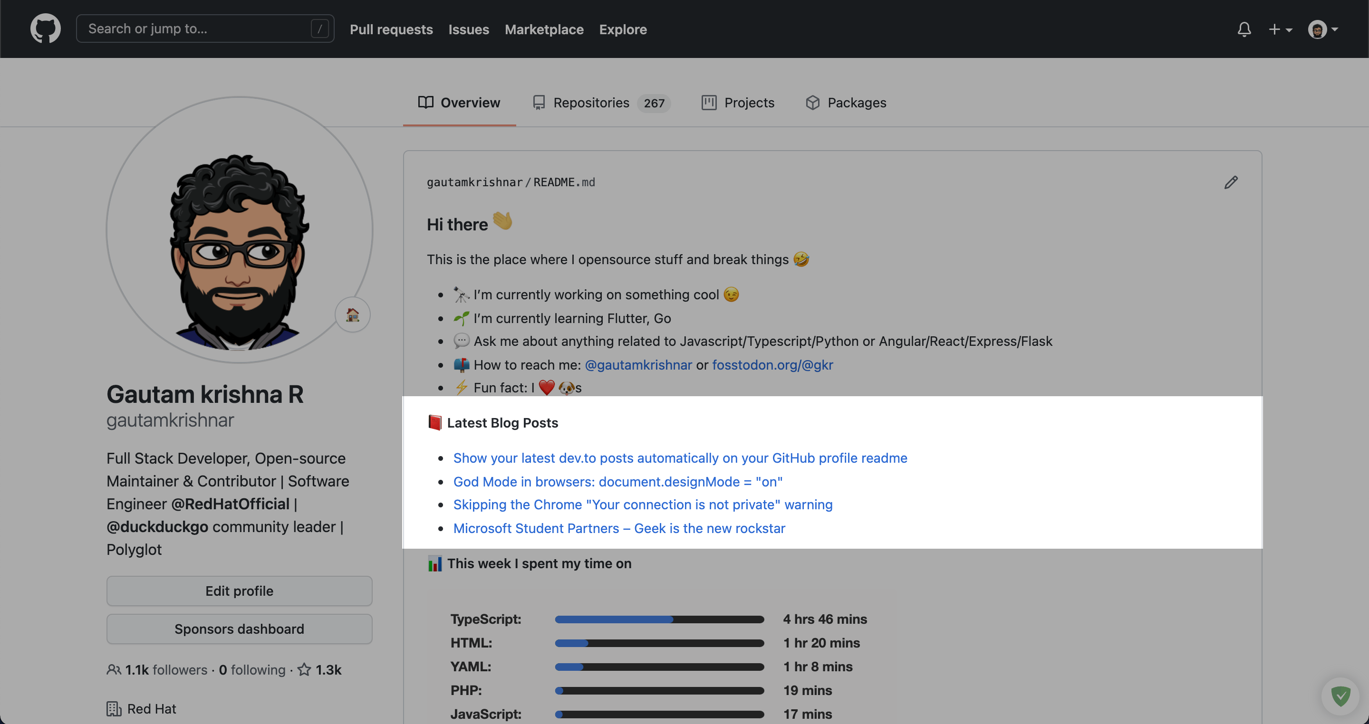Click the Repositories count badge 267

pos(654,103)
